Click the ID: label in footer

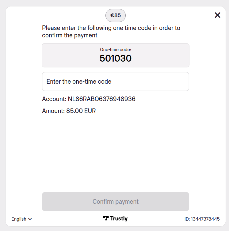tap(187, 219)
